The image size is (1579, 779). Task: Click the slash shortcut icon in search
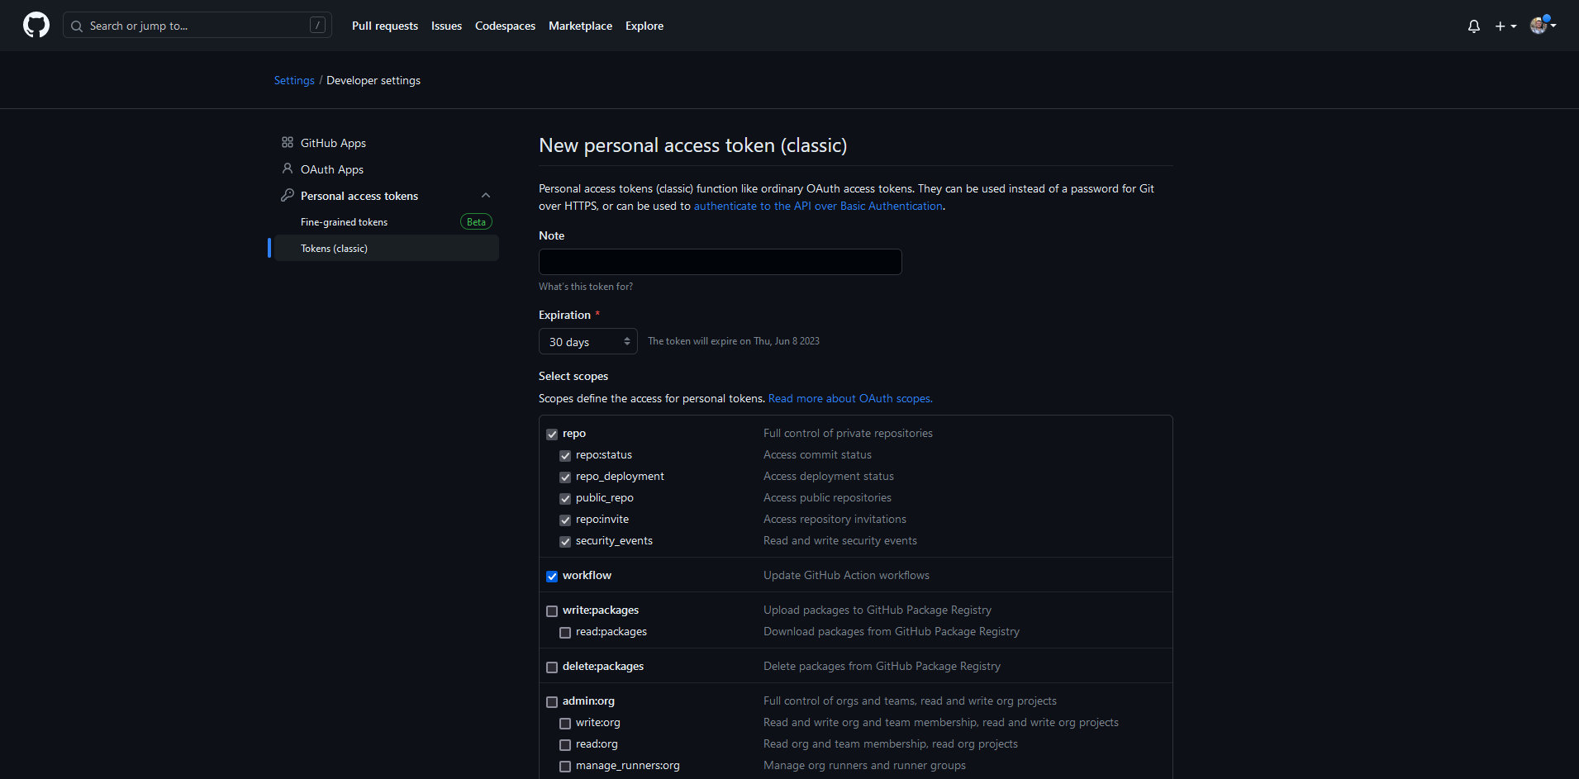coord(317,26)
